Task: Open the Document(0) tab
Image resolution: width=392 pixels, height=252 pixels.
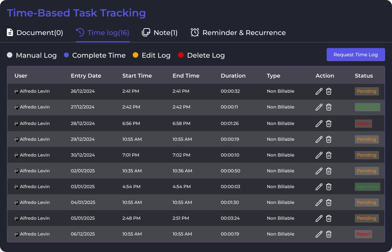Action: point(35,33)
